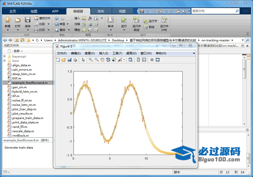The width and height of the screenshot is (253, 177).
Task: Select plot_results.m in the file list
Action: (22, 114)
